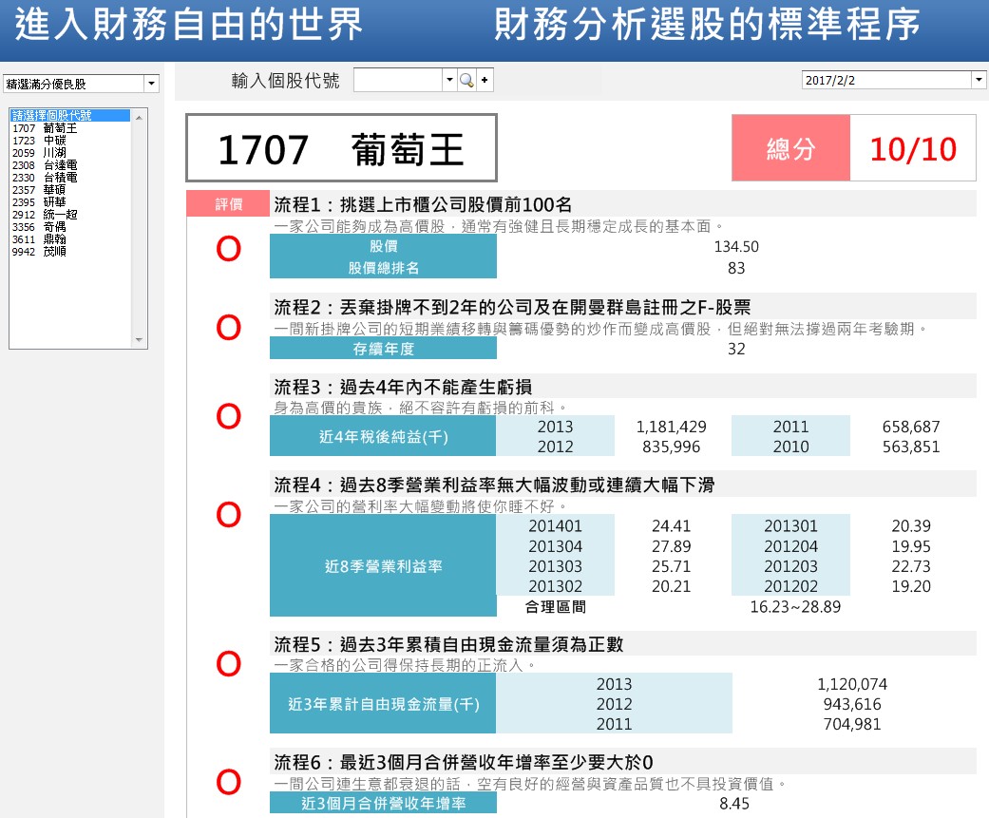Click the plus icon beside search
Viewport: 989px width, 818px height.
tap(485, 81)
